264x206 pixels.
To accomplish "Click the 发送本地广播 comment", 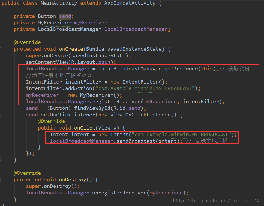I will click(x=207, y=141).
